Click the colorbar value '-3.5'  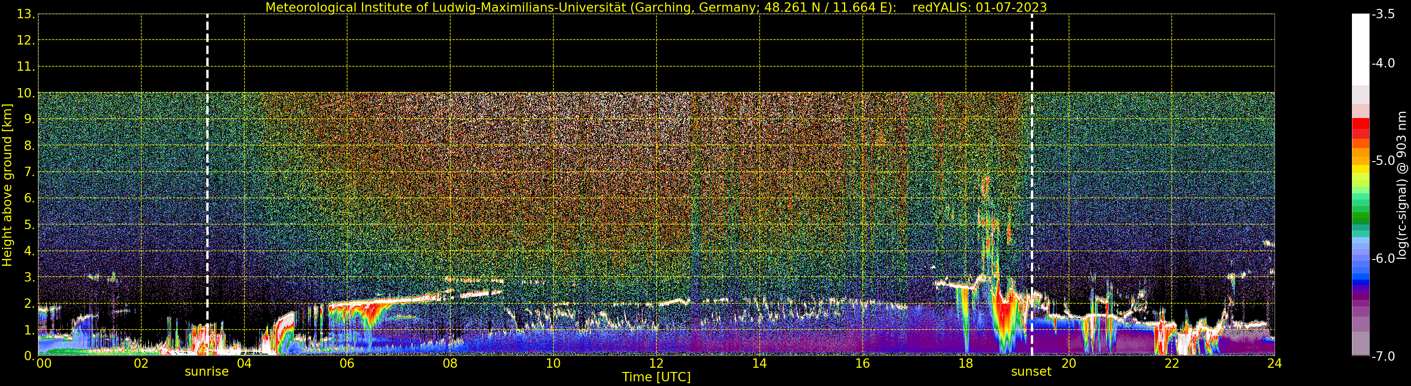click(1383, 14)
